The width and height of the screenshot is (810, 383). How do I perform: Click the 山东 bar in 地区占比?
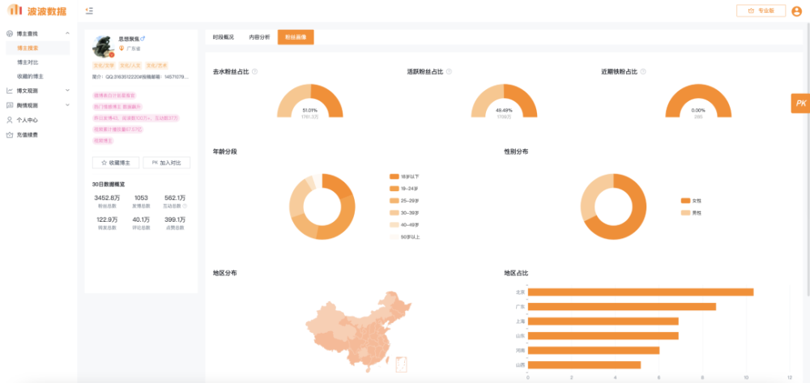603,335
